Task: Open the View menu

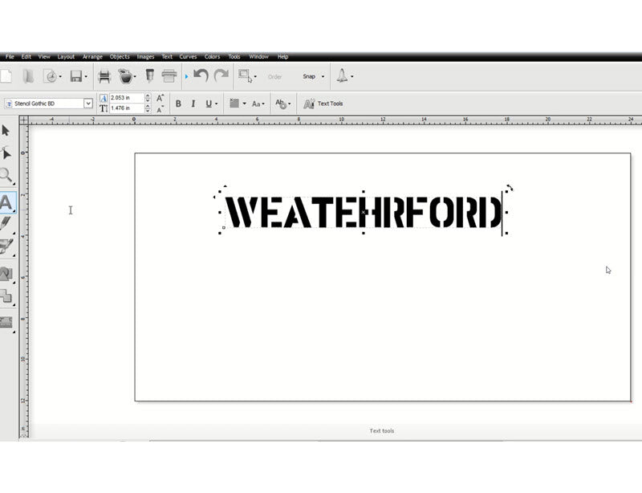Action: pos(44,56)
